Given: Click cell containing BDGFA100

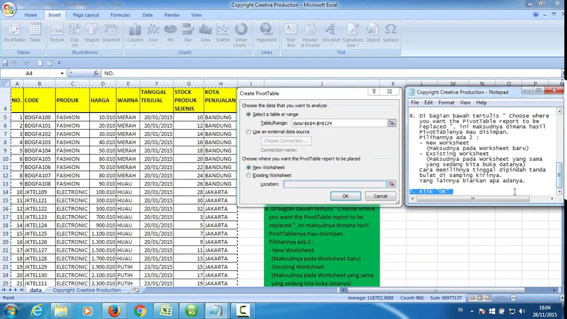Looking at the screenshot, I should click(x=39, y=117).
